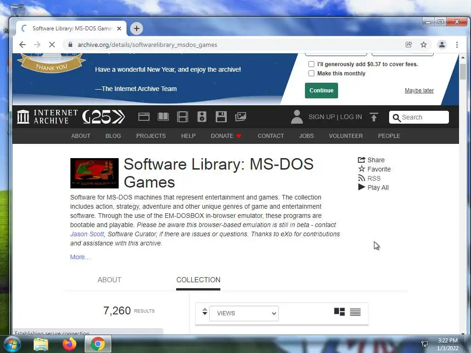The height and width of the screenshot is (353, 471).
Task: Switch to list view
Action: (355, 312)
